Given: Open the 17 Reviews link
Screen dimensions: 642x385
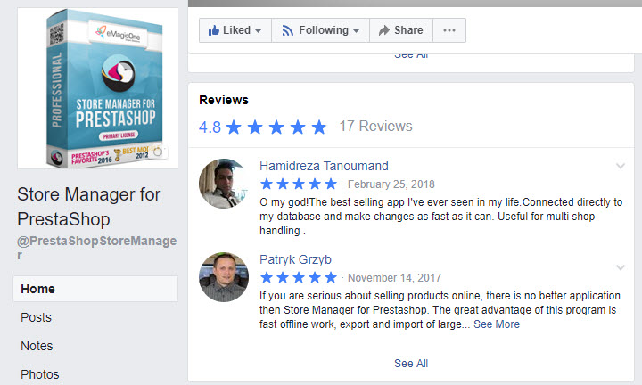Looking at the screenshot, I should tap(375, 126).
